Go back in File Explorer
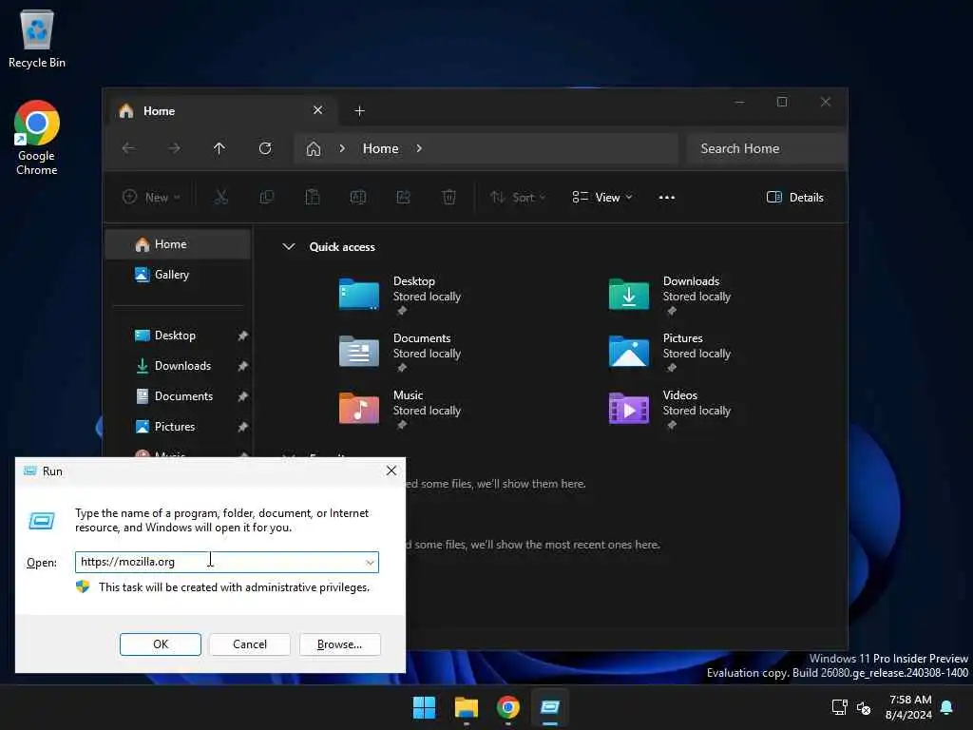The width and height of the screenshot is (973, 730). coord(128,148)
